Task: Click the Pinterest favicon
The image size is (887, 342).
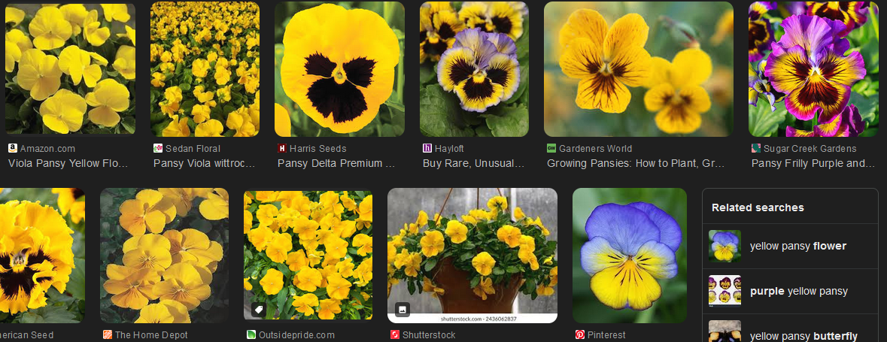Action: coord(580,335)
